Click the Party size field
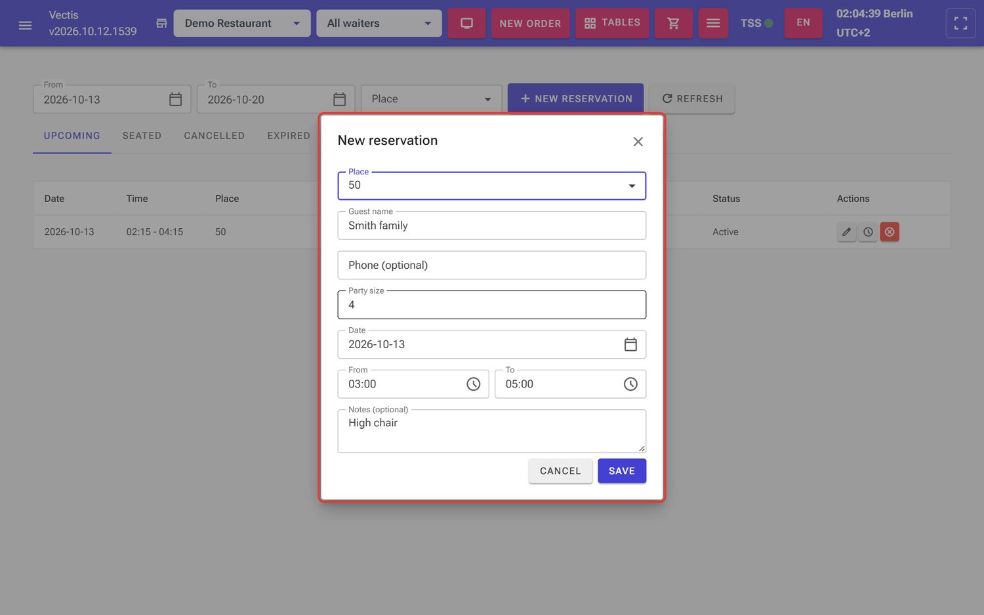This screenshot has width=984, height=615. (x=491, y=305)
